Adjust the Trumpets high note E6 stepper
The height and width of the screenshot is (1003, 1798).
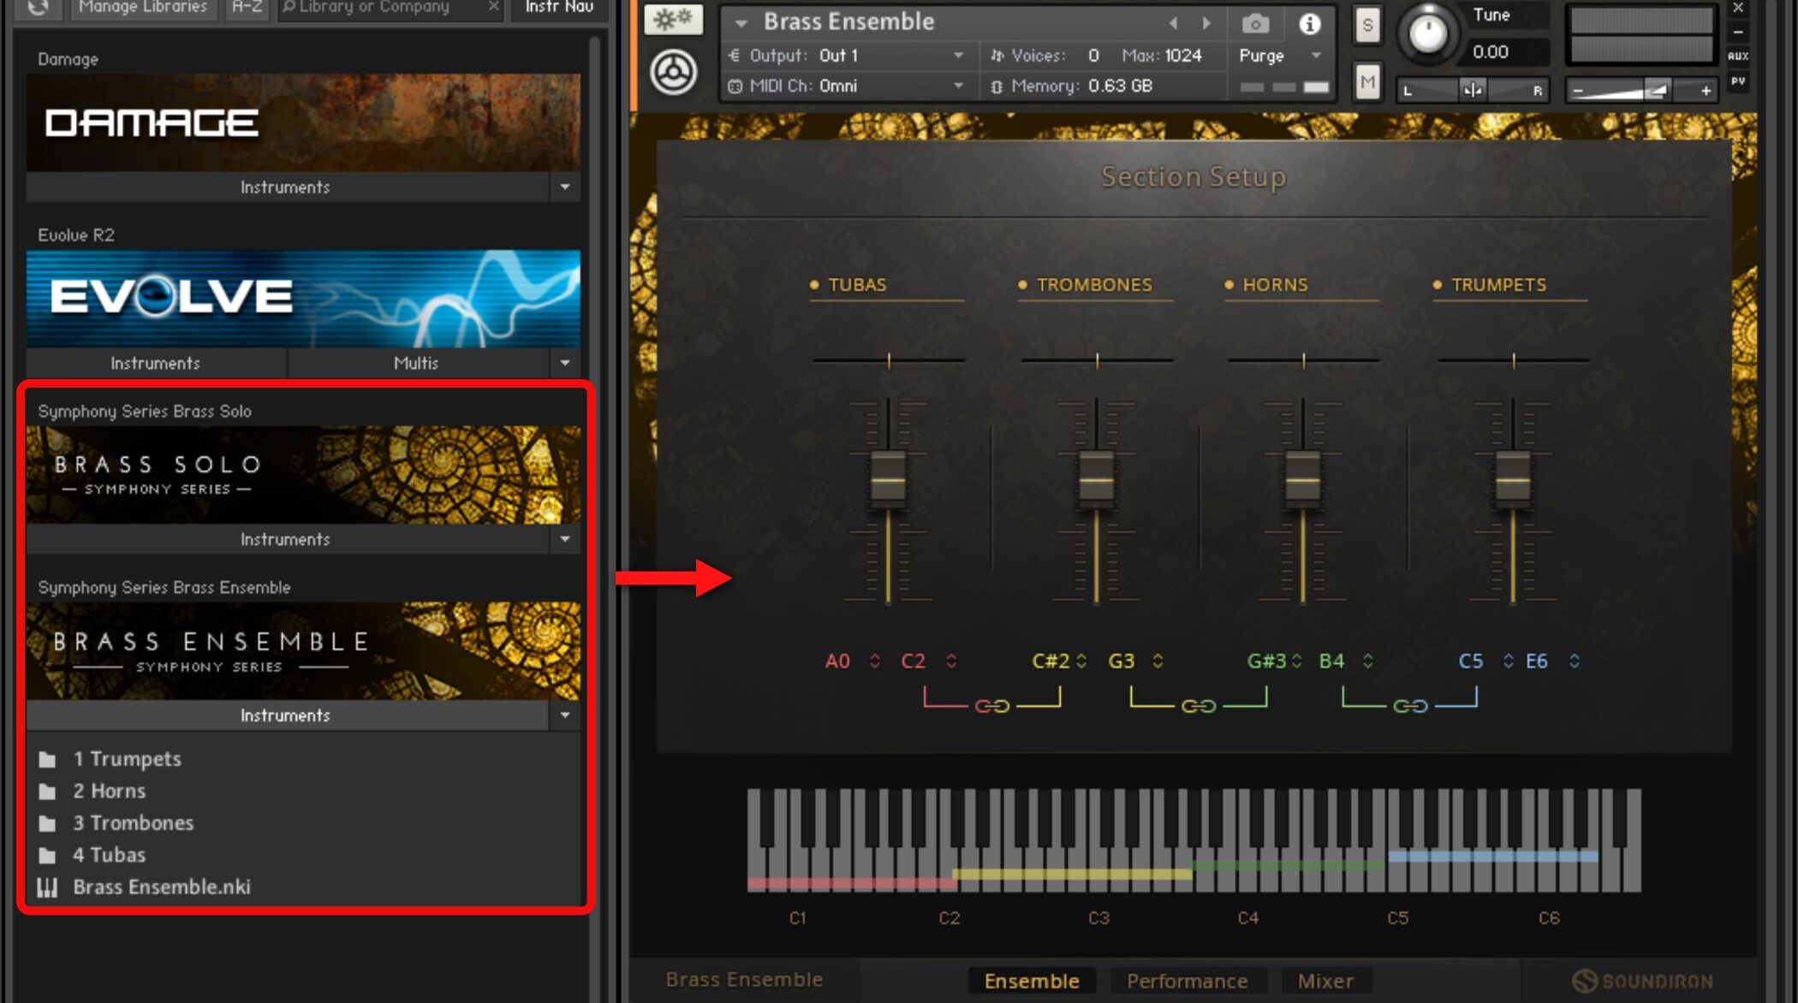pyautogui.click(x=1575, y=662)
